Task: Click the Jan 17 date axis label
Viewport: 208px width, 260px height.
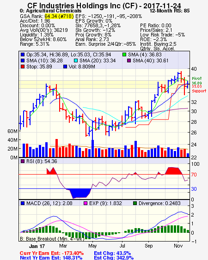Action: pyautogui.click(x=37, y=246)
